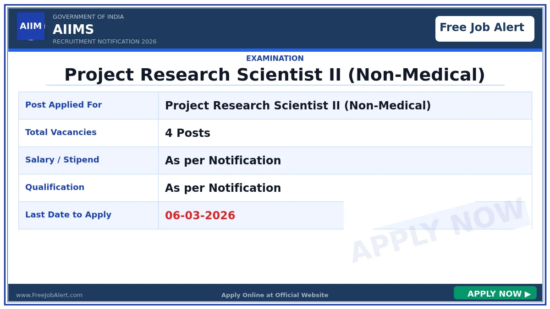Click the Salary row's 'As per Notification' value
Viewport: 550px width, 309px height.
(x=223, y=161)
